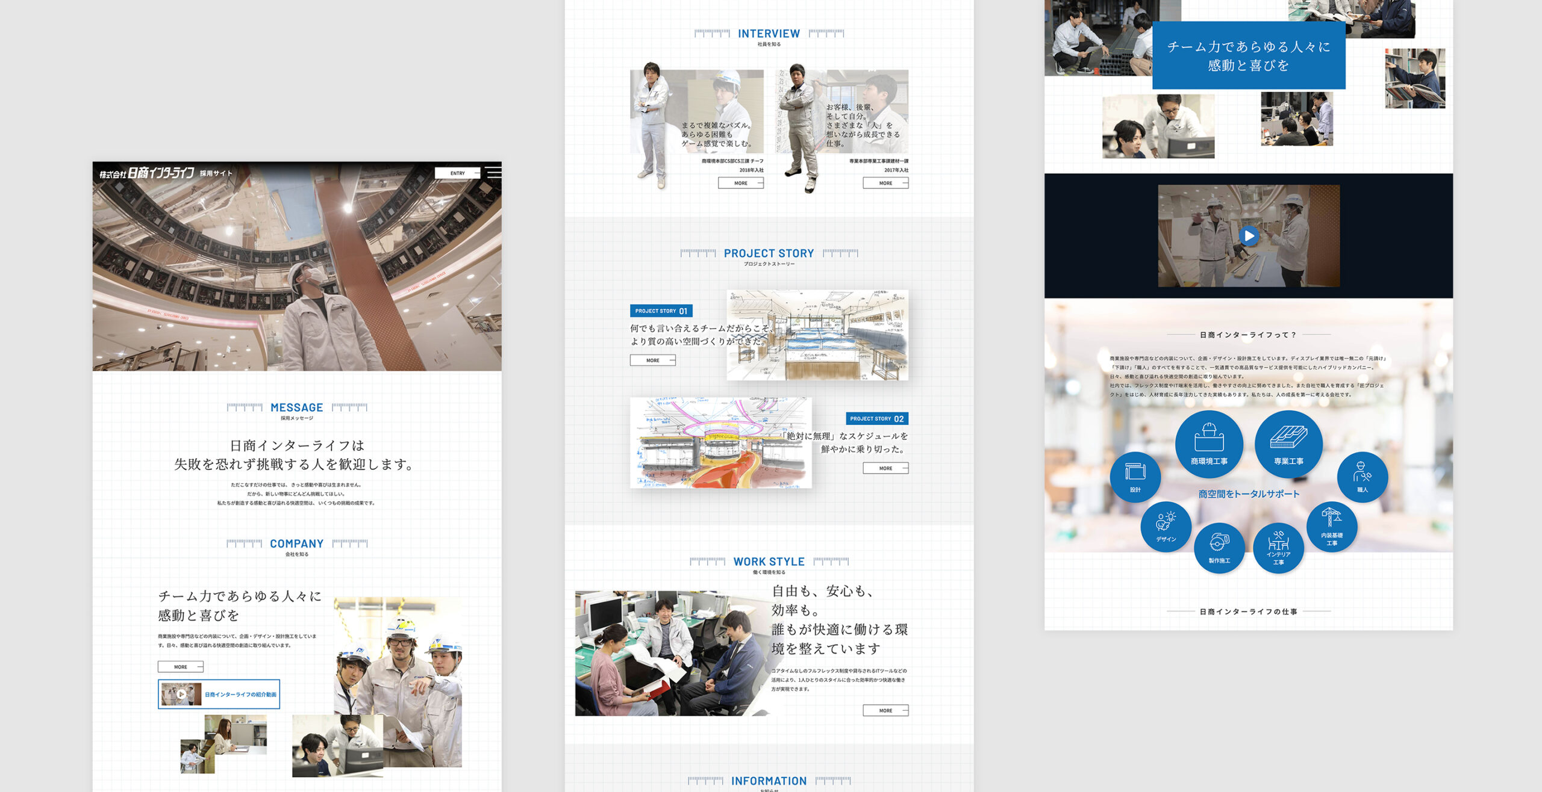Click the WORK STYLE section heading
This screenshot has height=792, width=1542.
[769, 562]
